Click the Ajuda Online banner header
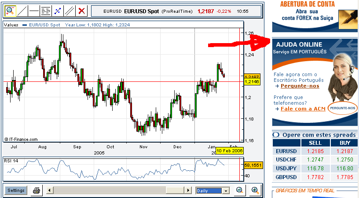359x198 pixels. [299, 44]
